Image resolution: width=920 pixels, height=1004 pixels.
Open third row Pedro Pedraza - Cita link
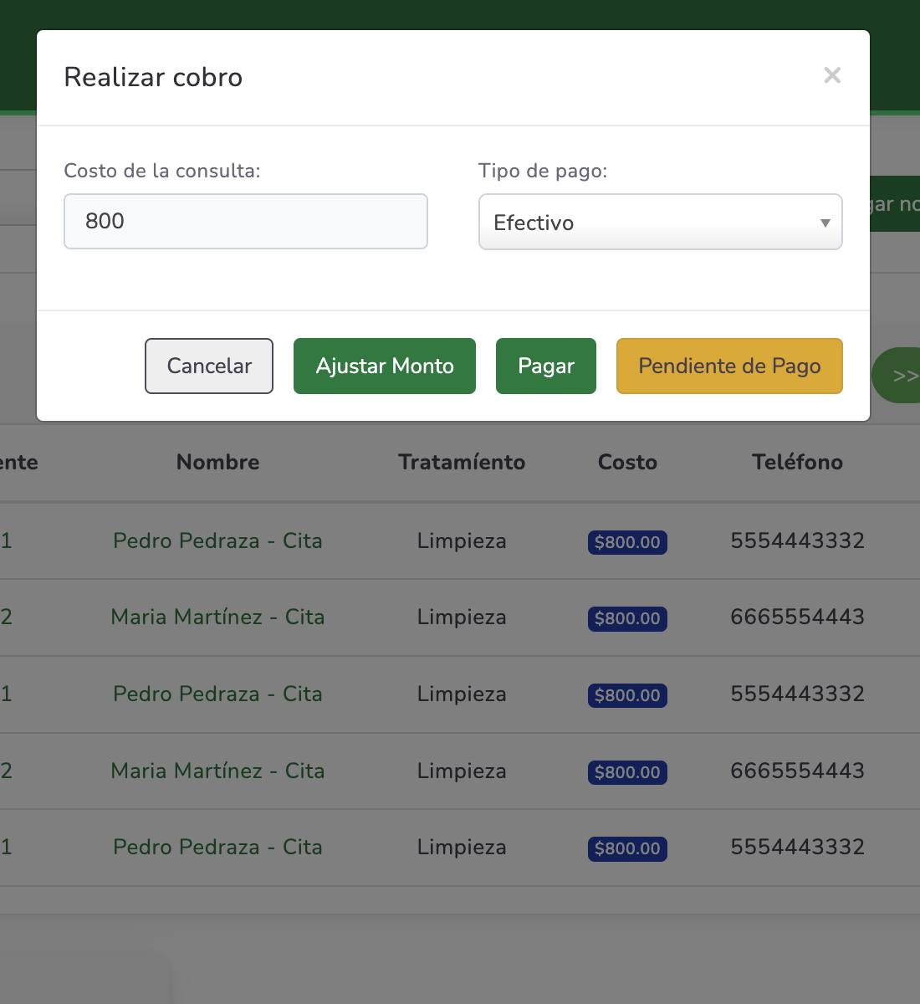tap(217, 694)
